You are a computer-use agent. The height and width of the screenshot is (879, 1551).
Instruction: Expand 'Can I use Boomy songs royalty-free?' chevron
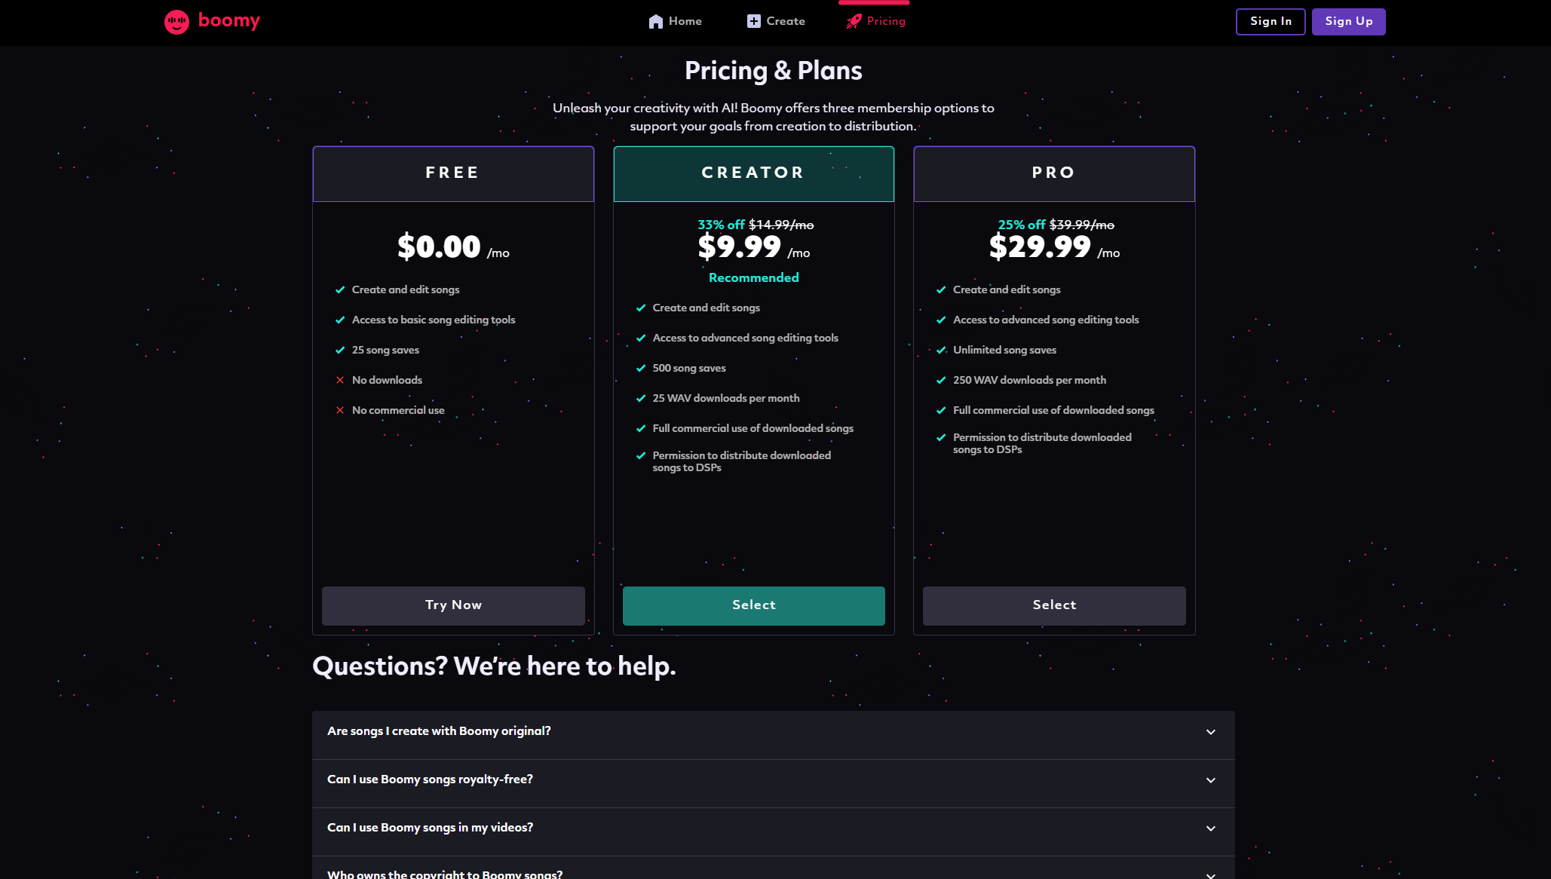(1210, 780)
